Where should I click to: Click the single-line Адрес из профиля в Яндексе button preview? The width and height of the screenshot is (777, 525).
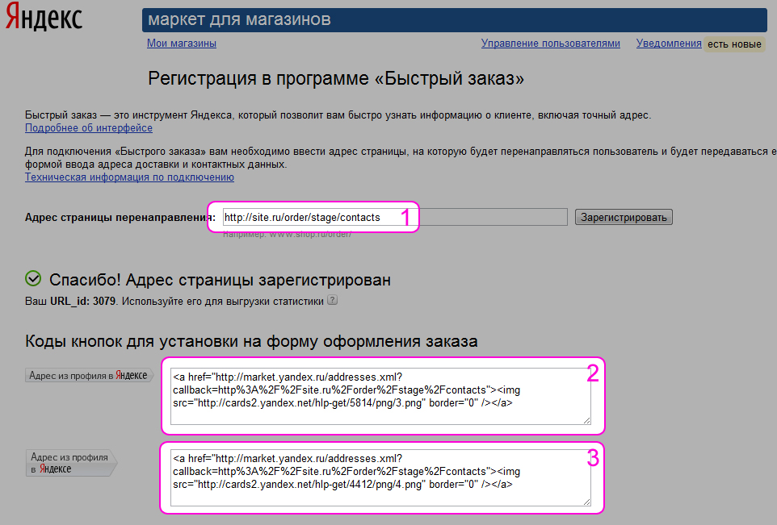point(89,376)
